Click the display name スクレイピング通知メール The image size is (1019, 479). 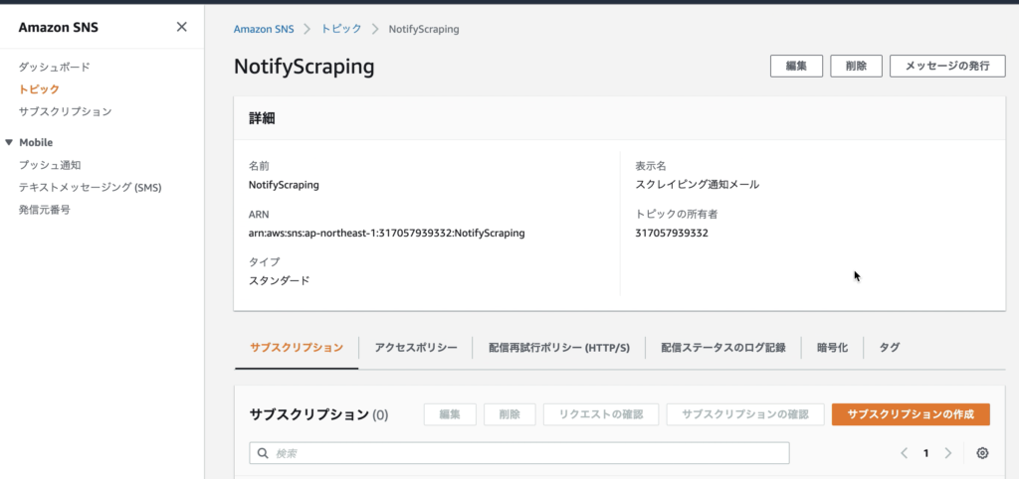(698, 184)
